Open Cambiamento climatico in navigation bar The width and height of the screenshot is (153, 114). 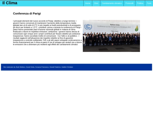click(112, 3)
